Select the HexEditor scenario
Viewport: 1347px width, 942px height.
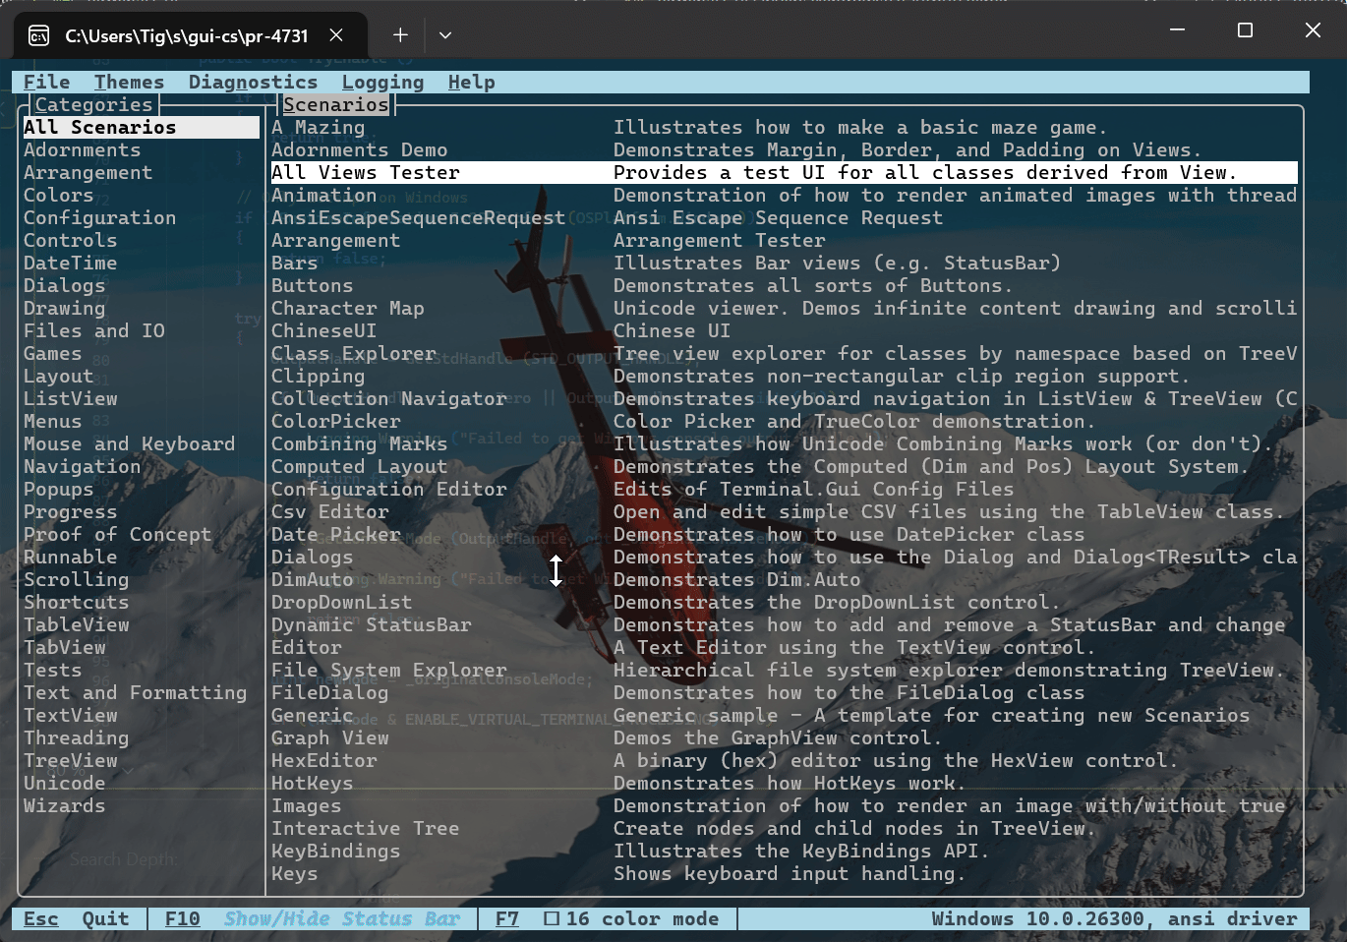(x=323, y=761)
